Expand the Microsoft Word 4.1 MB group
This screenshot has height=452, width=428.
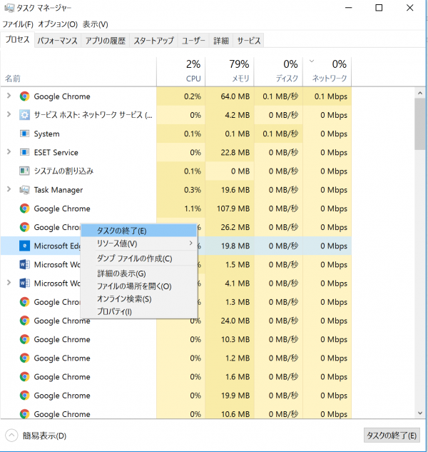[9, 283]
